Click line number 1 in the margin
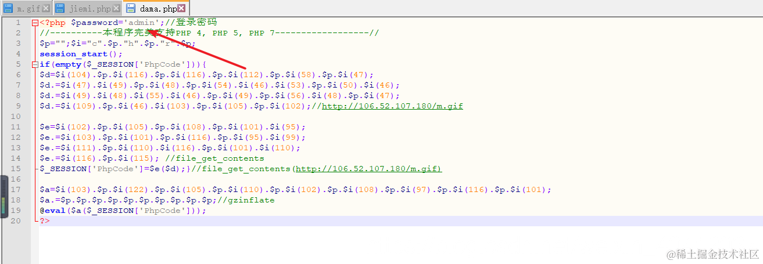Viewport: 763px width, 264px height. coord(18,23)
